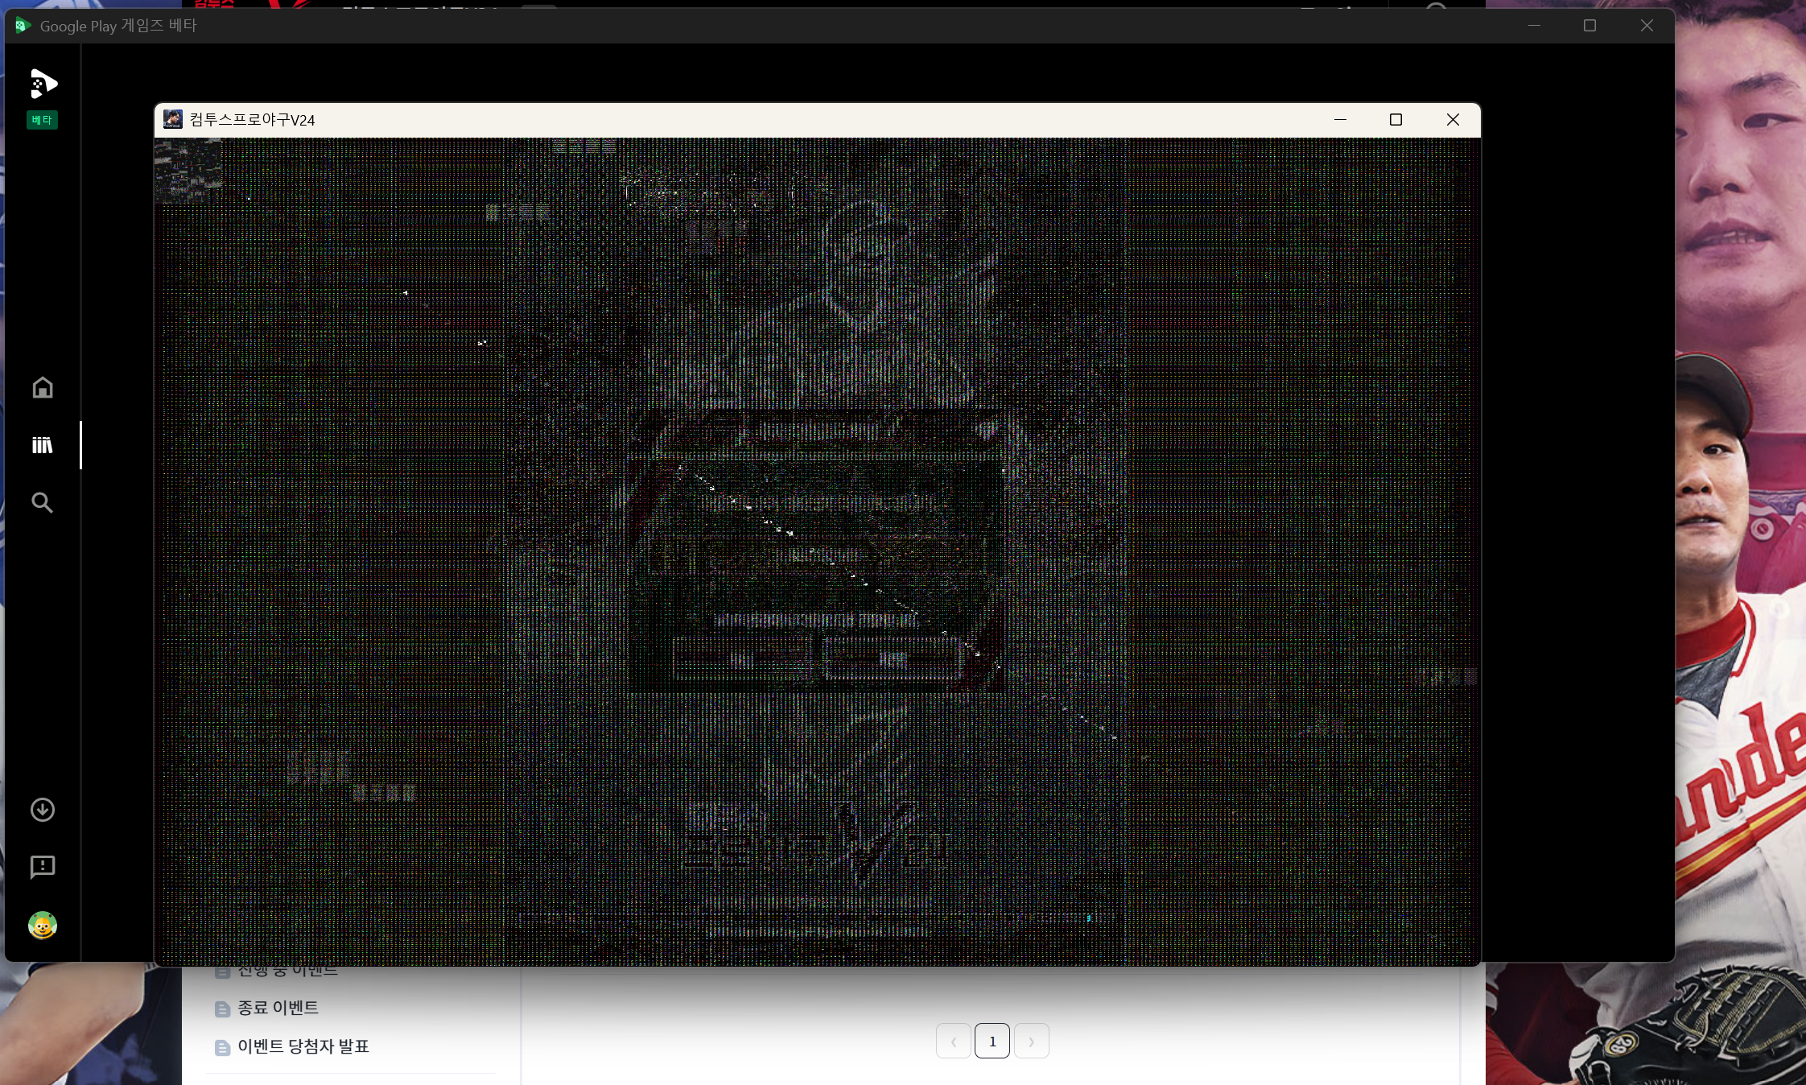This screenshot has width=1806, height=1085.
Task: Click the document icon beside 종료 이벤트
Action: pyautogui.click(x=222, y=1009)
